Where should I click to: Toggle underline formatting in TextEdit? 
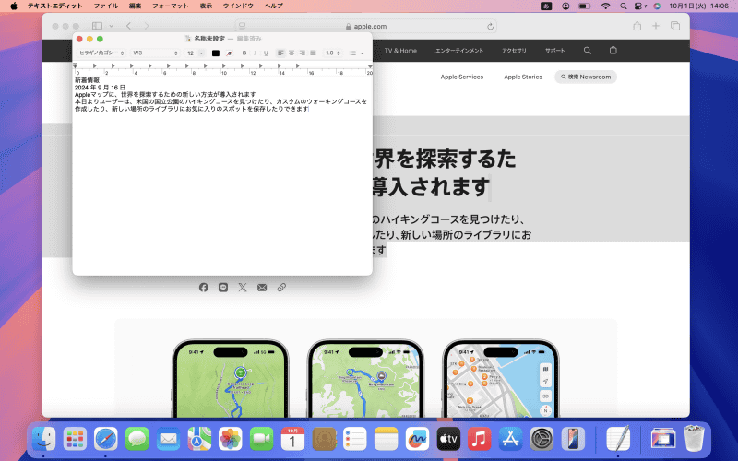click(x=266, y=53)
